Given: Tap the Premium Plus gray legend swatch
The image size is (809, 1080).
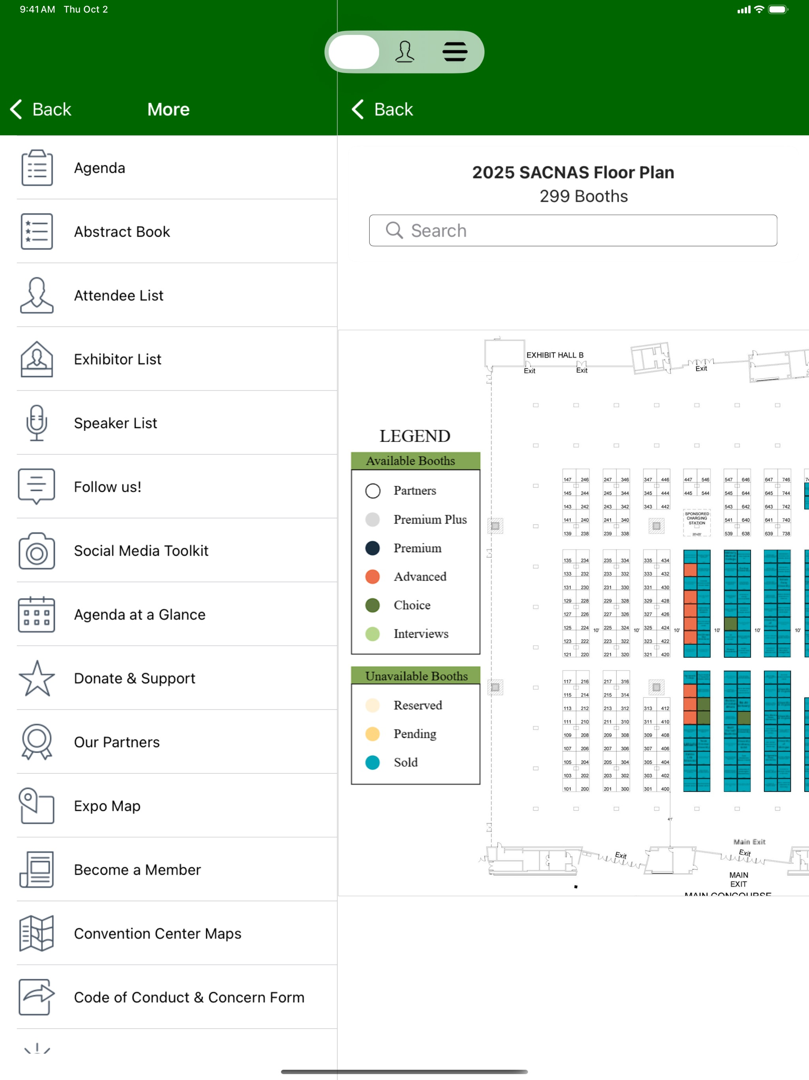Looking at the screenshot, I should (373, 519).
